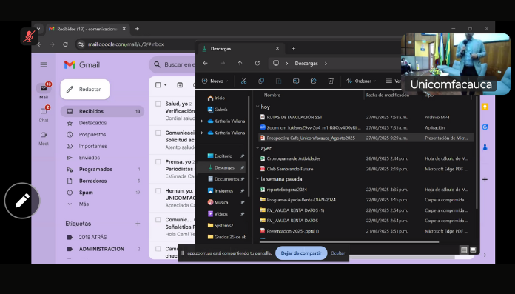Open Gmail main menu hamburger icon
Image resolution: width=515 pixels, height=294 pixels.
(x=44, y=64)
